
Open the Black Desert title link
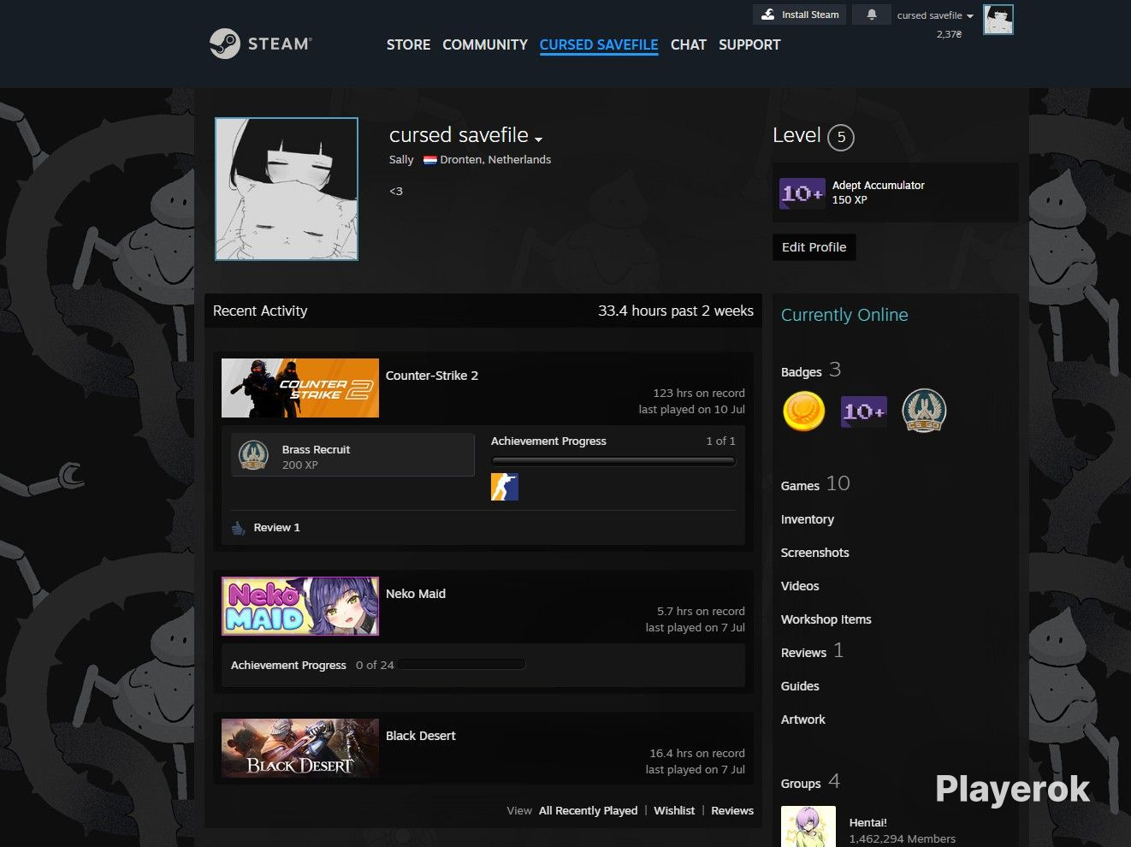click(421, 736)
